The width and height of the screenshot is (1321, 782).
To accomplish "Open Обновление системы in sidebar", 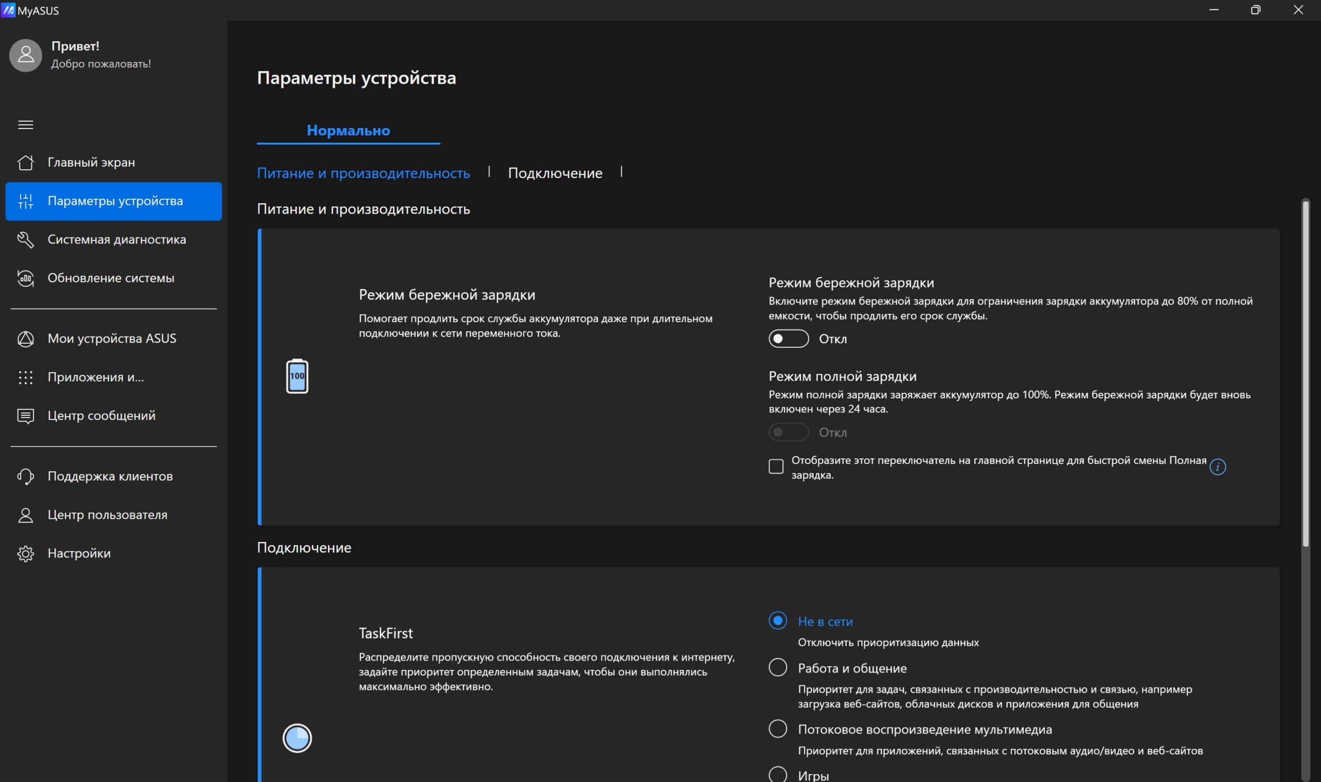I will point(113,278).
